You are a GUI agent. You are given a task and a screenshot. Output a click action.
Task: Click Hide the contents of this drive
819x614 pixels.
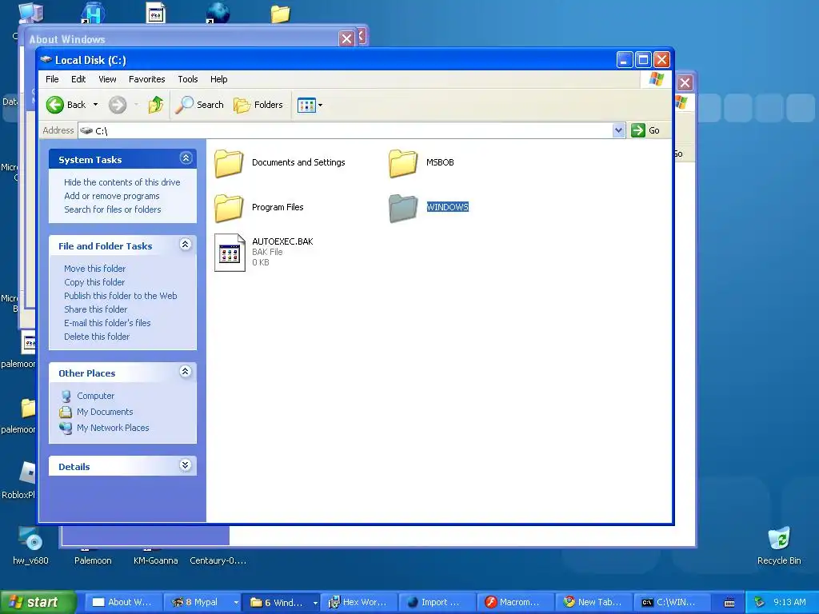[122, 182]
